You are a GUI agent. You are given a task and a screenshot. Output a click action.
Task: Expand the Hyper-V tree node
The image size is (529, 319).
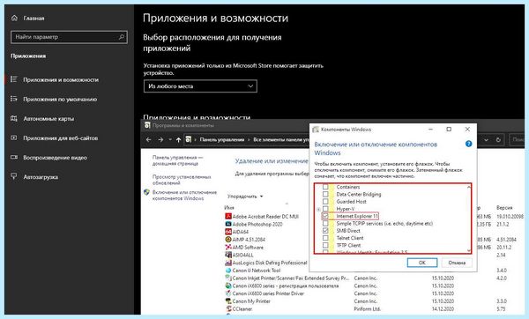318,209
